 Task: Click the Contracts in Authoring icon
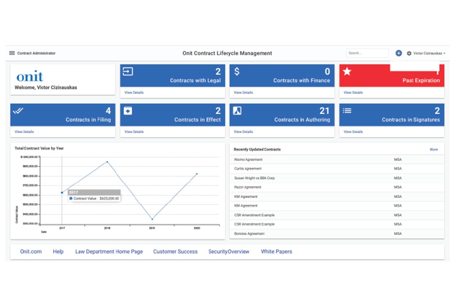click(237, 111)
